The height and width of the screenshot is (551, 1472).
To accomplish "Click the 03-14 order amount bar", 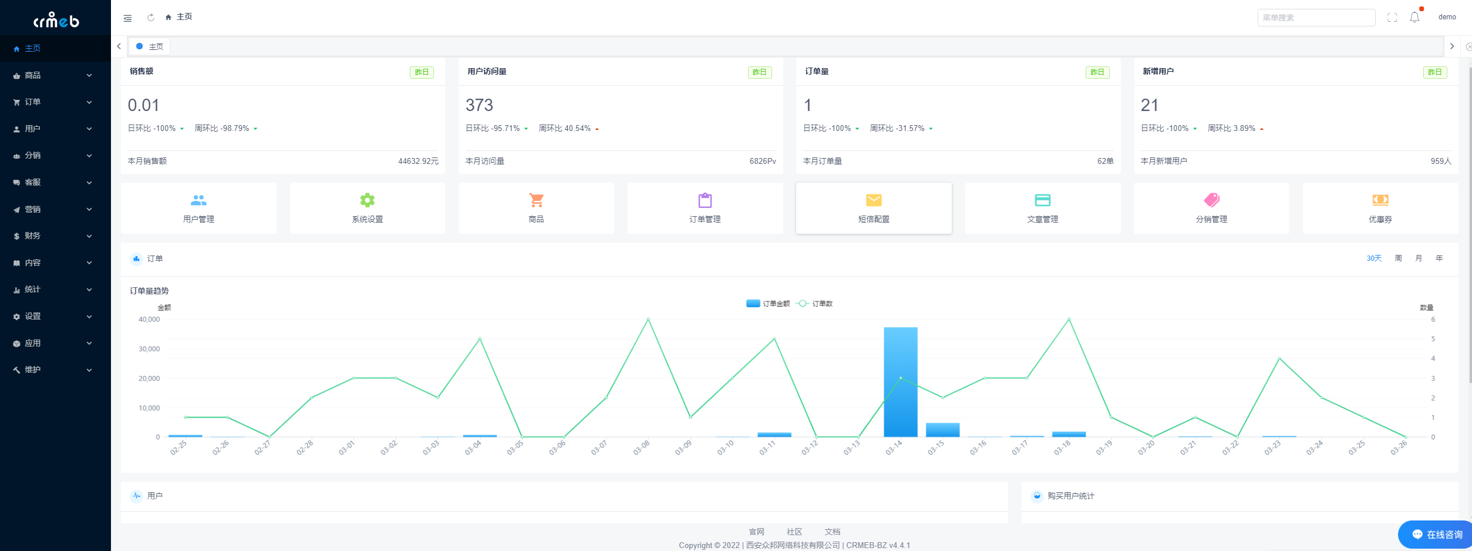I will [901, 382].
